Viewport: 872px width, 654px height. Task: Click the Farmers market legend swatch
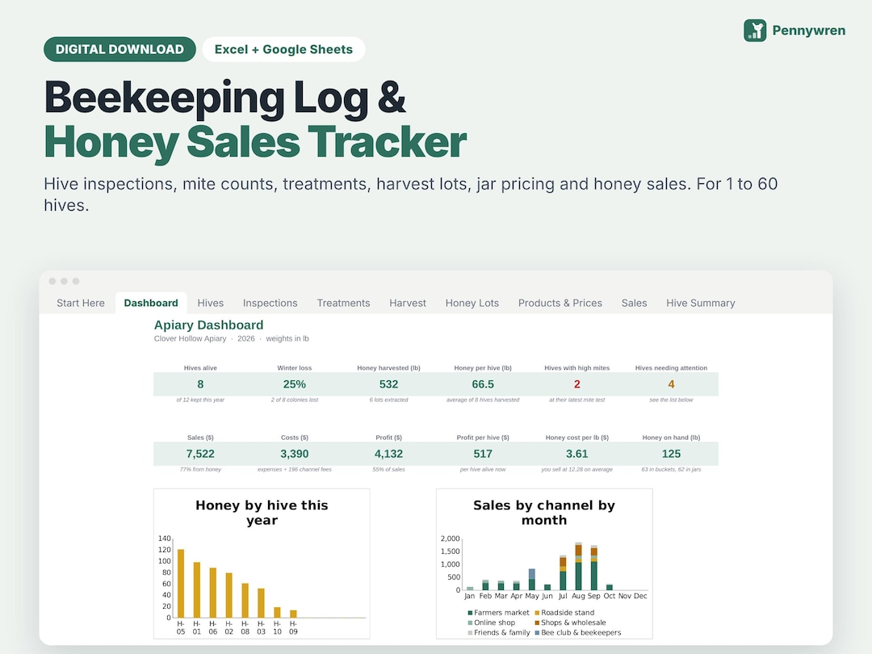[x=471, y=613]
